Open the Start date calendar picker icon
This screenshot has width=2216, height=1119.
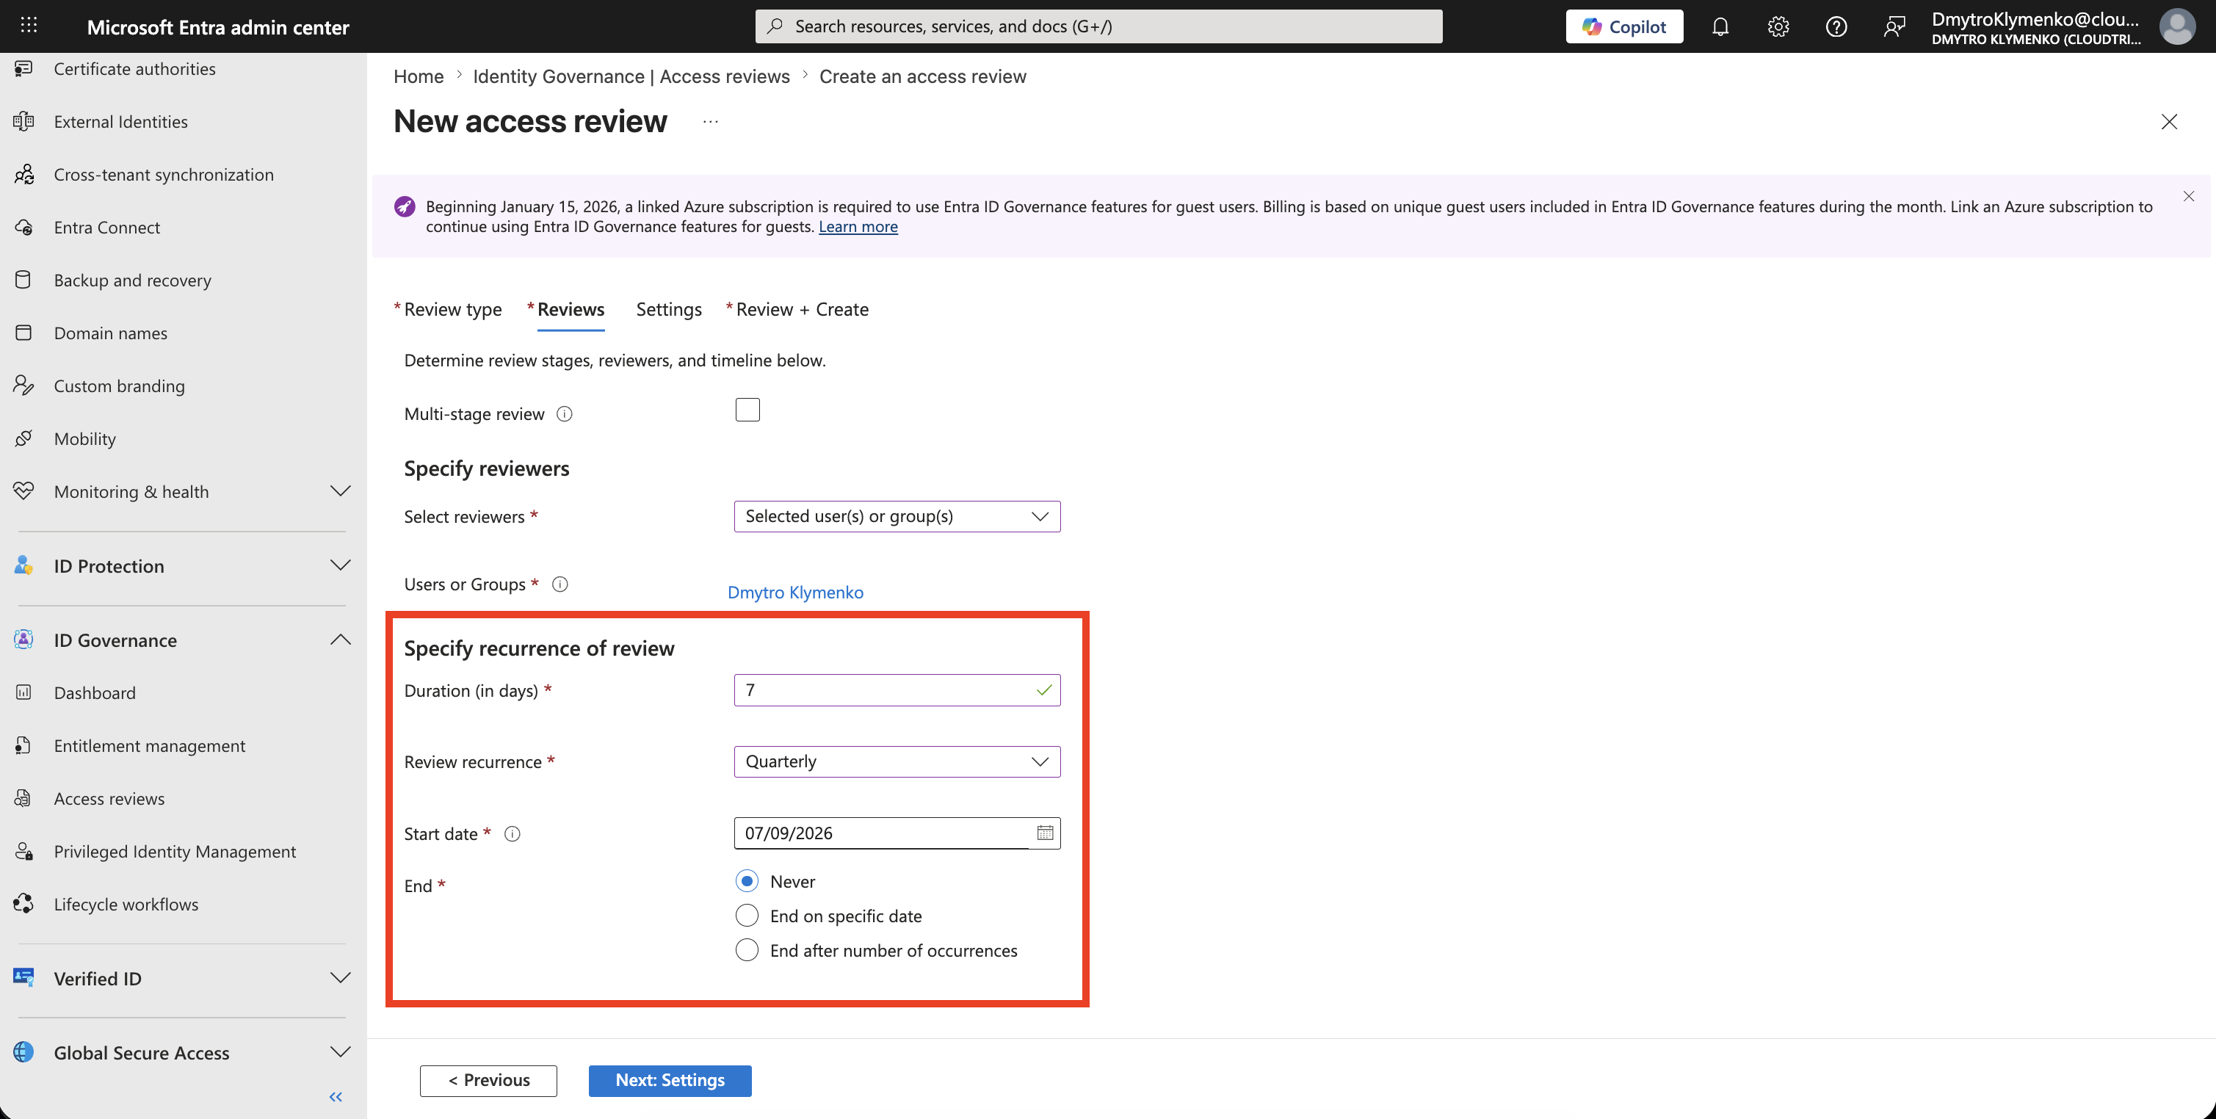(x=1044, y=833)
